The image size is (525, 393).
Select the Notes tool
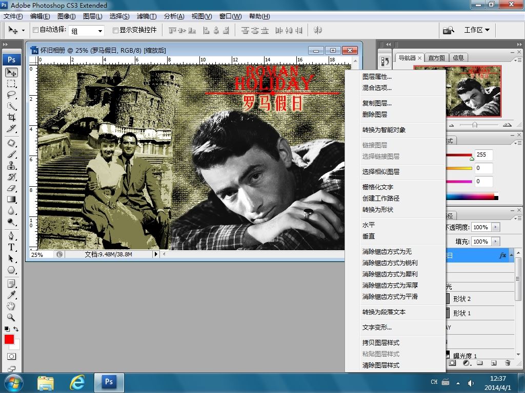click(x=11, y=283)
